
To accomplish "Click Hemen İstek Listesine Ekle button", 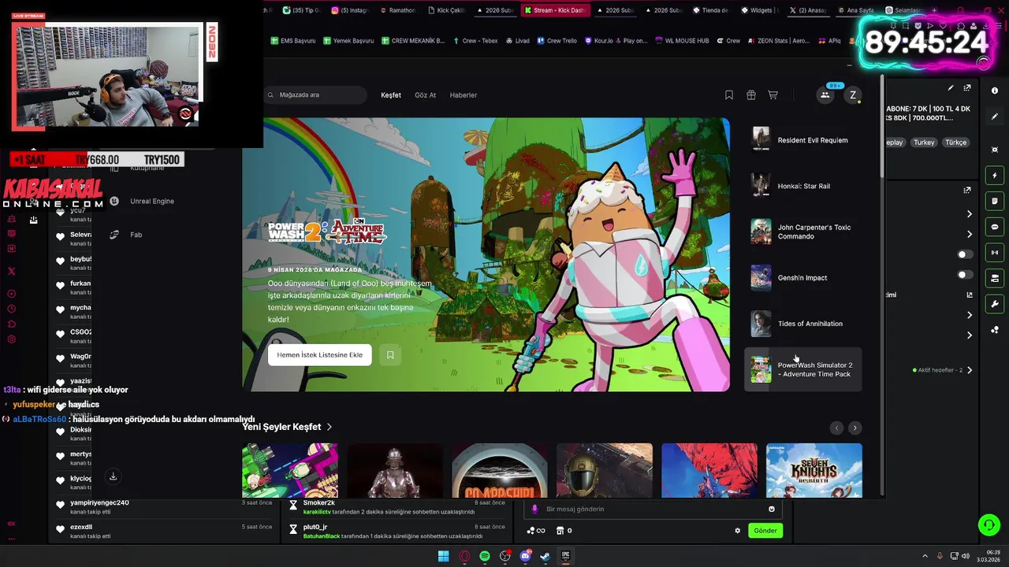I will [x=320, y=355].
